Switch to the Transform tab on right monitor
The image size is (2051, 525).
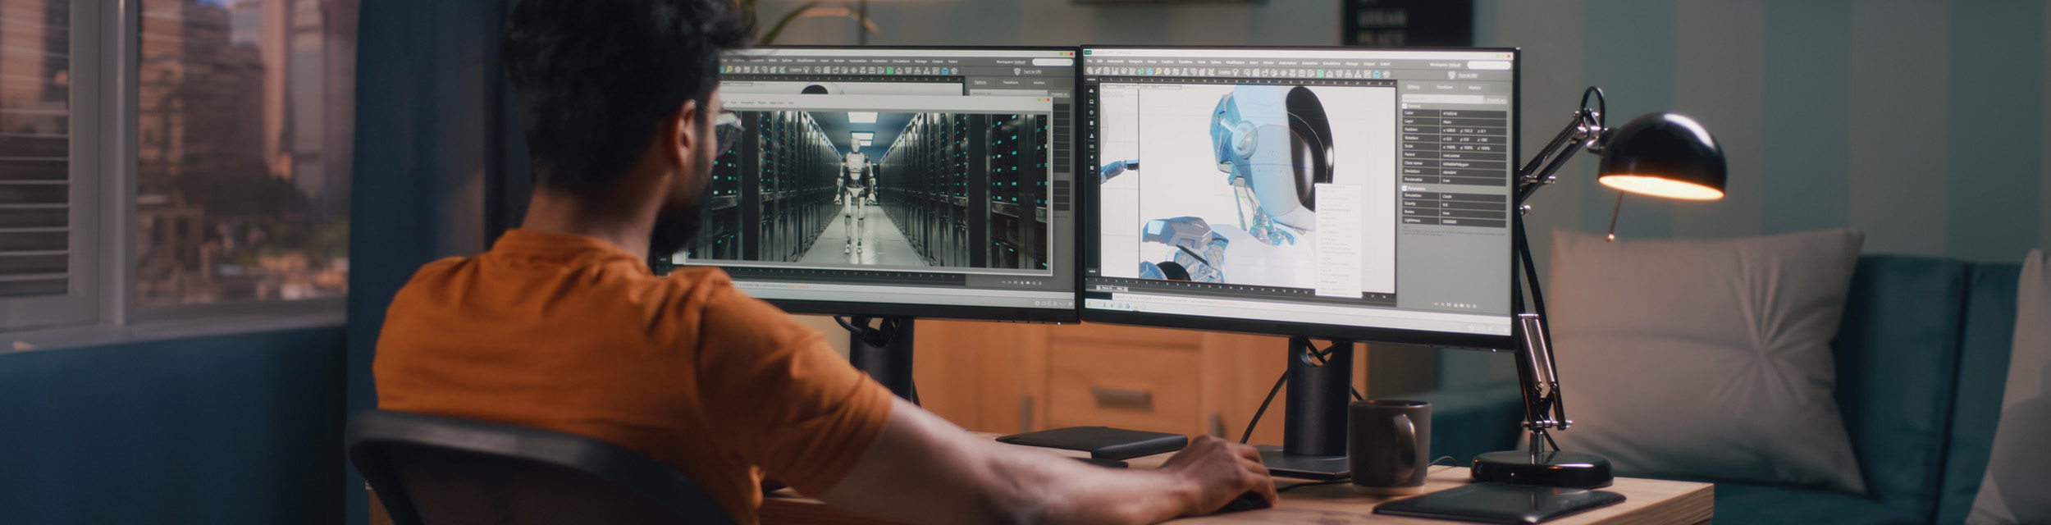pos(1445,87)
